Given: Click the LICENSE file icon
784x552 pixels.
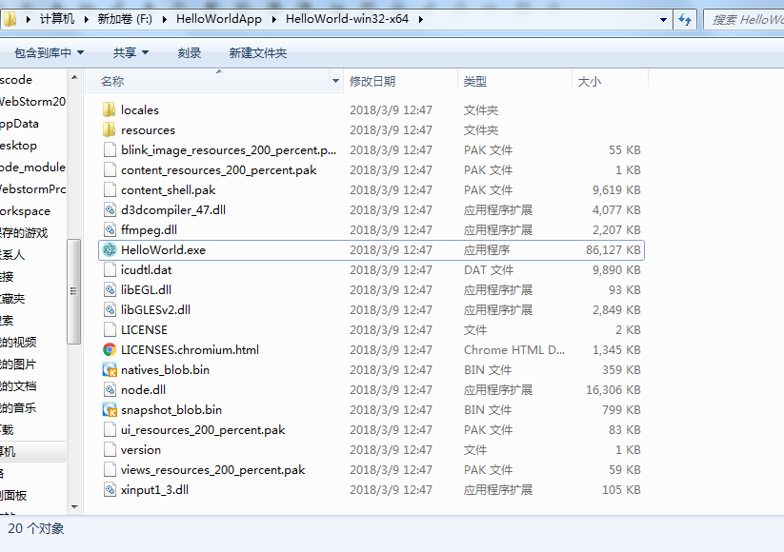Looking at the screenshot, I should click(110, 329).
